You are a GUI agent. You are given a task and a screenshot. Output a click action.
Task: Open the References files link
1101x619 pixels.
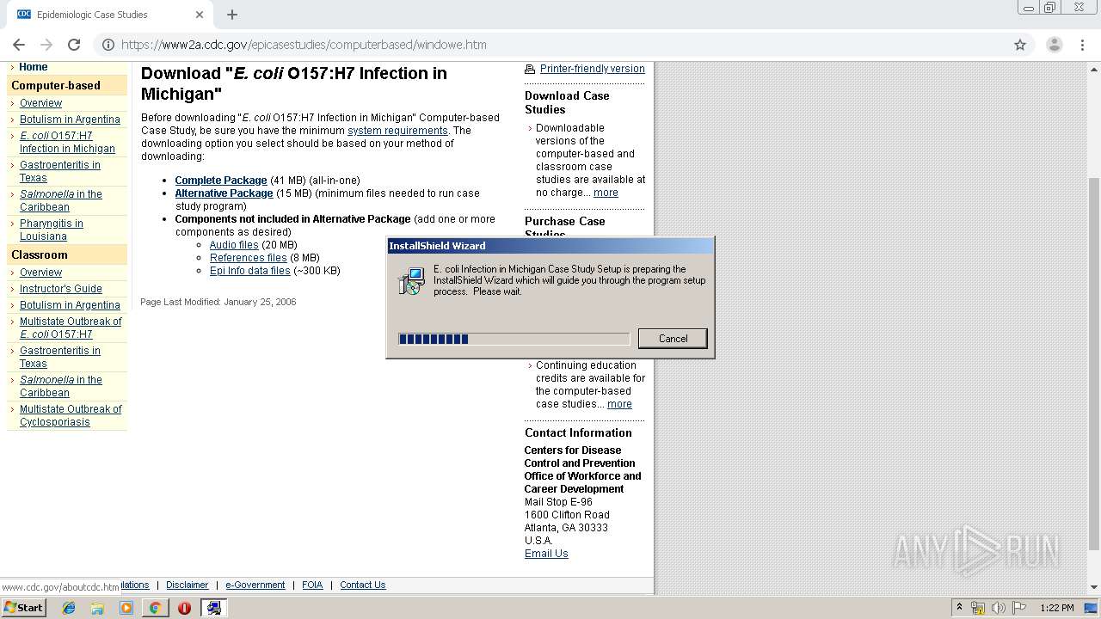point(249,258)
